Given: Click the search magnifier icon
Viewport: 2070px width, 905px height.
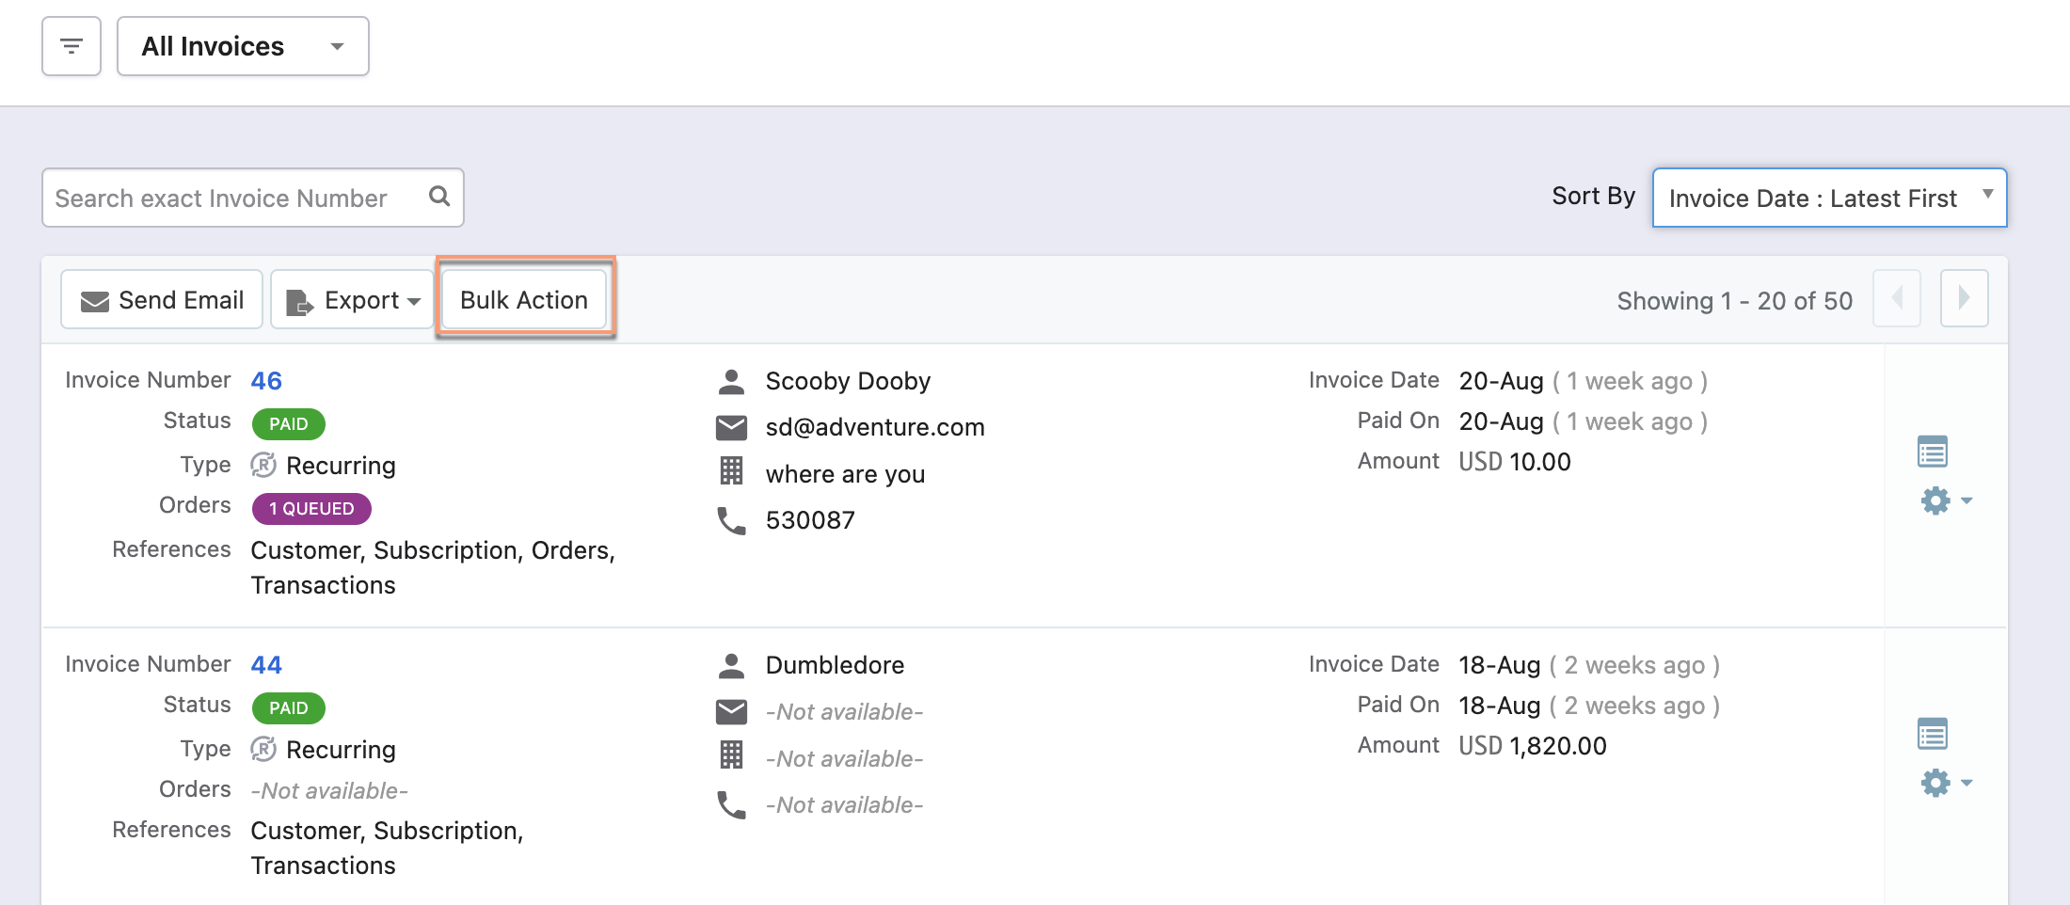Looking at the screenshot, I should click(439, 197).
